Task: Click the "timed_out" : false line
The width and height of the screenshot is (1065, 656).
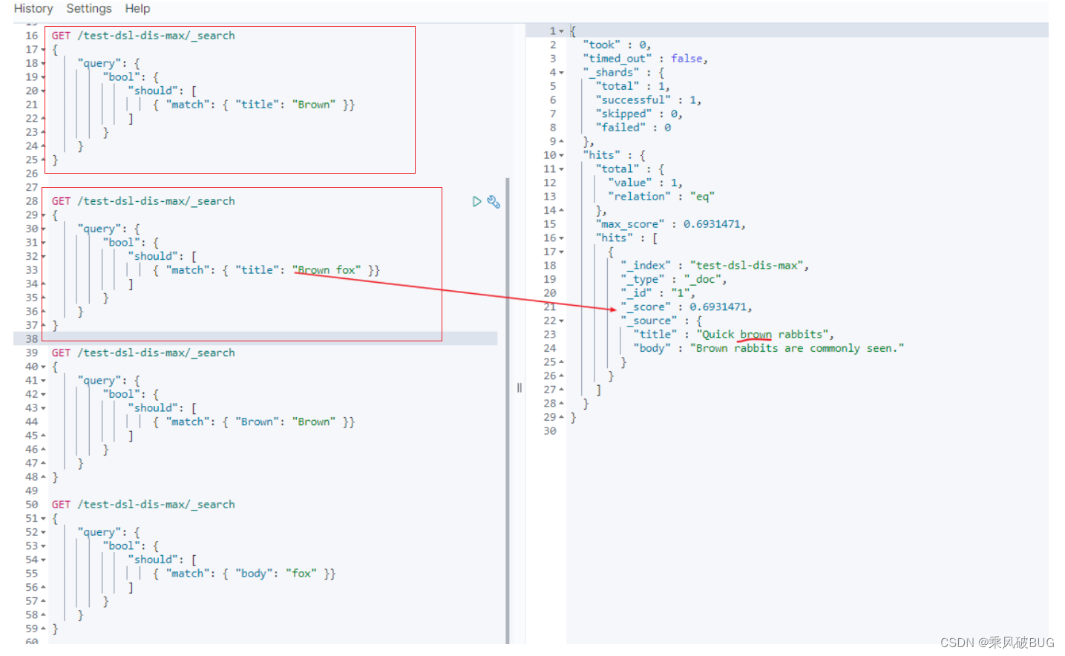Action: point(645,59)
